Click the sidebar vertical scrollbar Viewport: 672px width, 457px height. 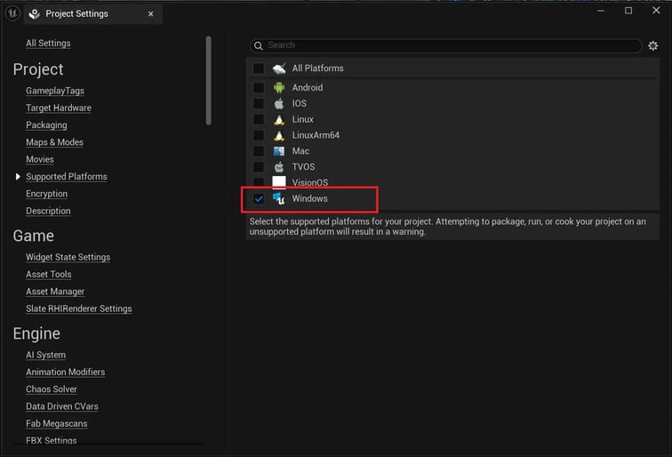[x=208, y=81]
